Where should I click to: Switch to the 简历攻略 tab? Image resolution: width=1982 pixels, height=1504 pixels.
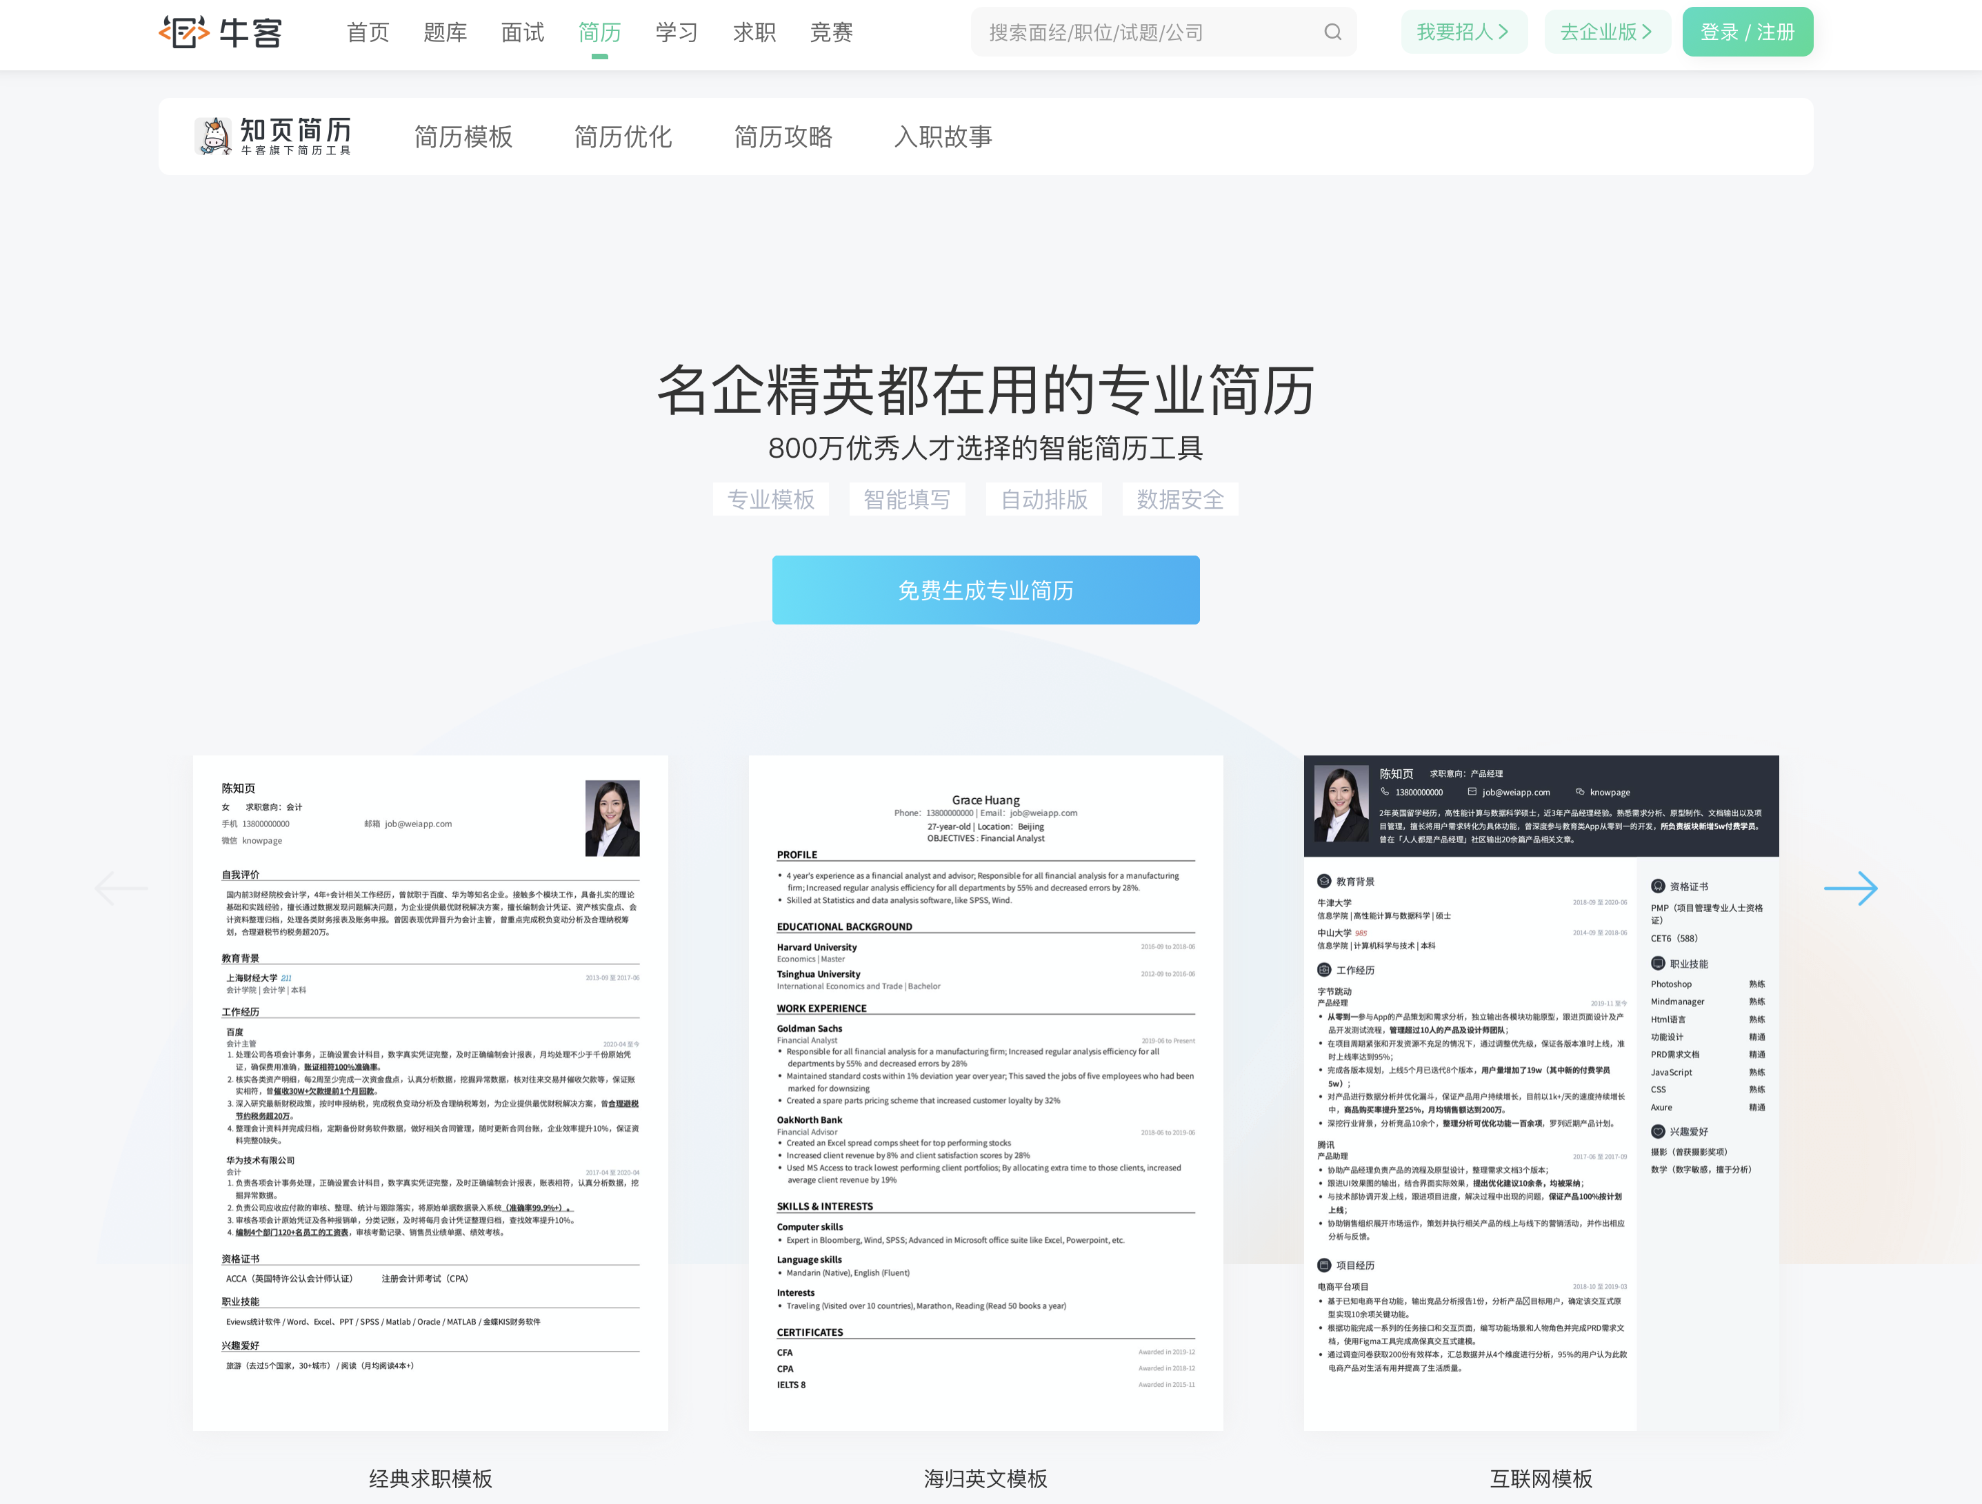[783, 136]
